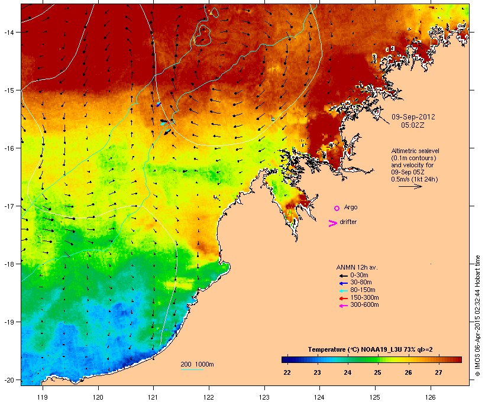Click the longitude axis label 124
The width and height of the screenshot is (485, 402).
pyautogui.click(x=319, y=397)
